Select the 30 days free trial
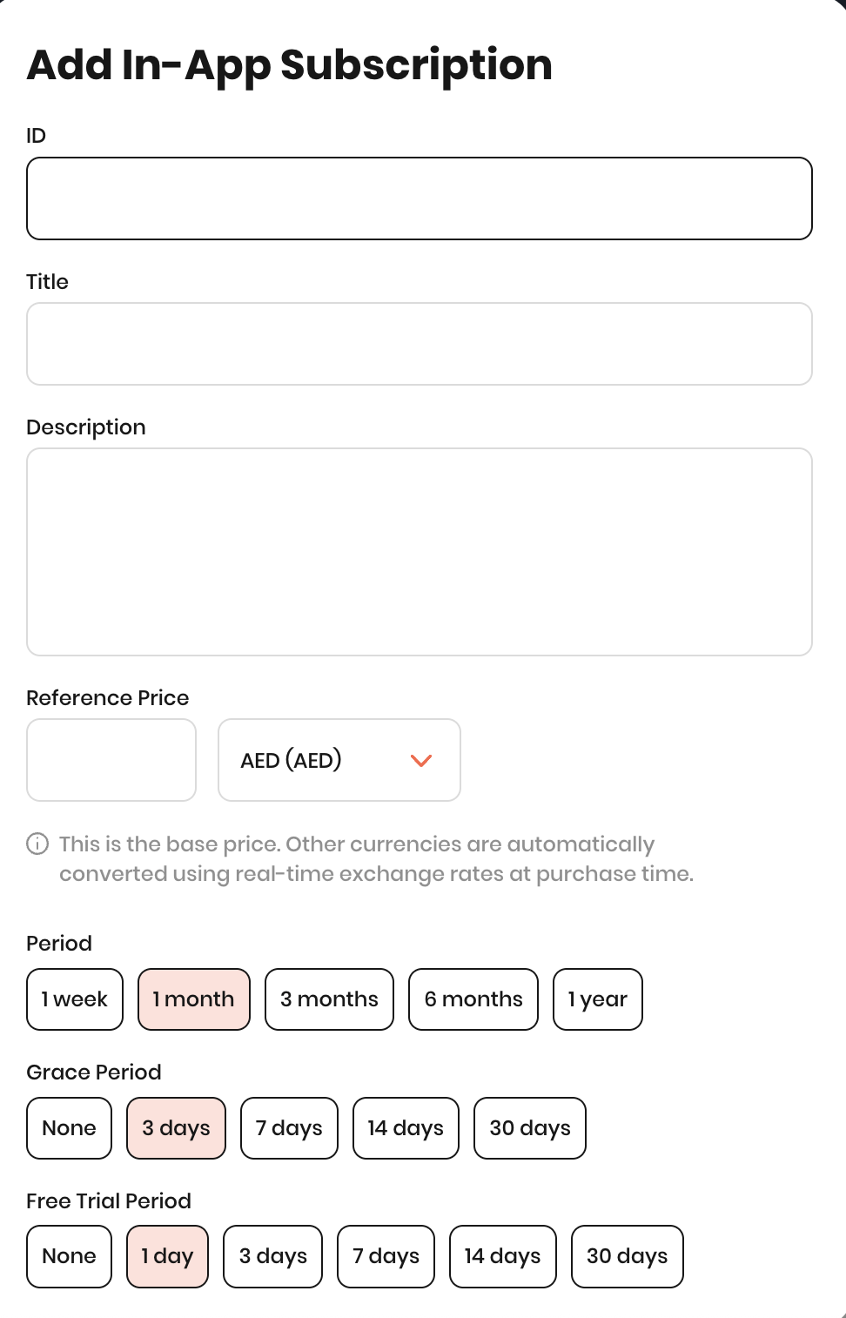This screenshot has height=1318, width=846. [628, 1256]
